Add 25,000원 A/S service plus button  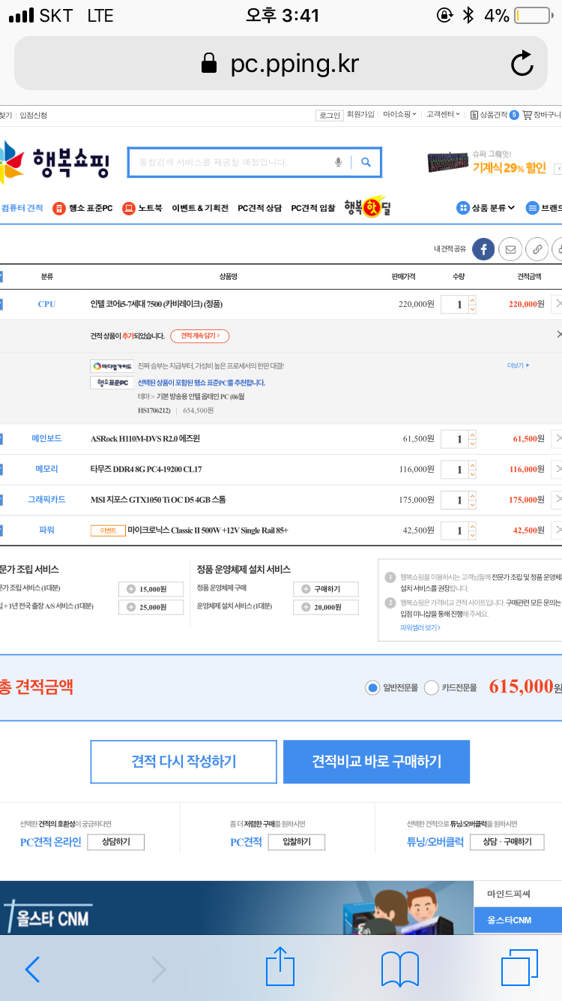pos(151,607)
